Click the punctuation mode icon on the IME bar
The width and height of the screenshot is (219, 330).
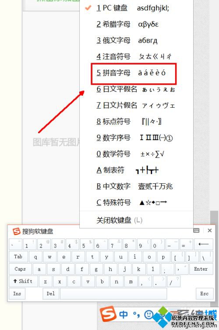click(x=137, y=315)
